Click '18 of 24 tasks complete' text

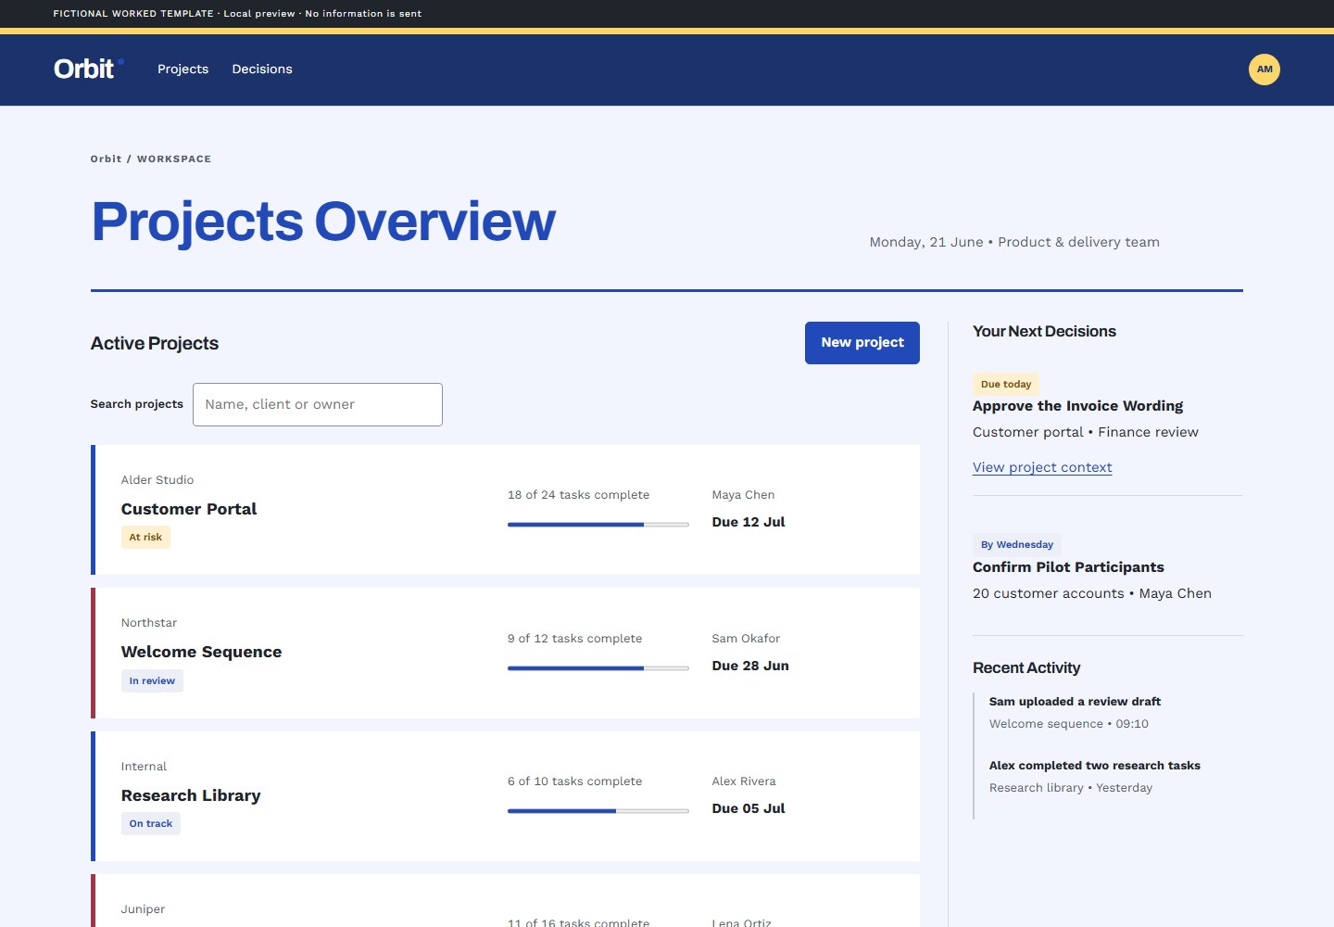point(578,495)
